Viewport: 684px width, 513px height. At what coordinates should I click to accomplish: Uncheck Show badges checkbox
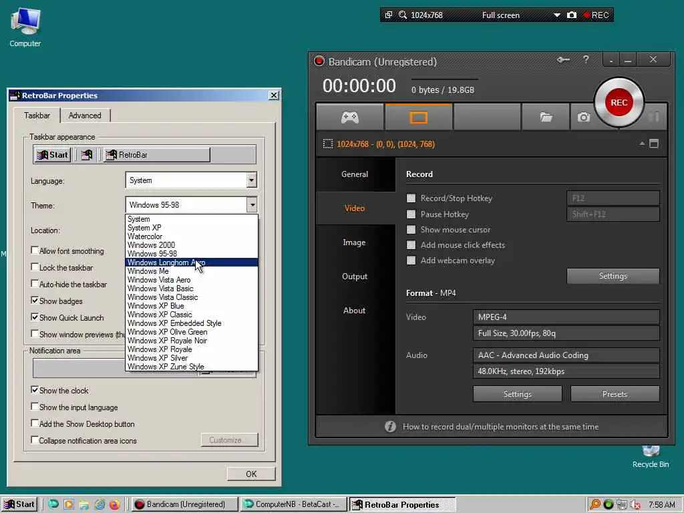point(35,300)
